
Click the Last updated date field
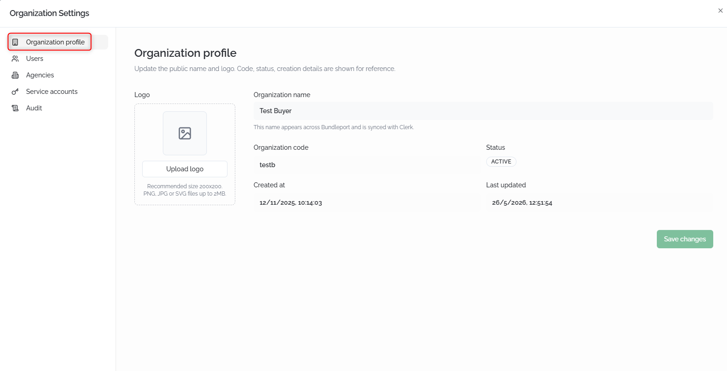coord(599,202)
